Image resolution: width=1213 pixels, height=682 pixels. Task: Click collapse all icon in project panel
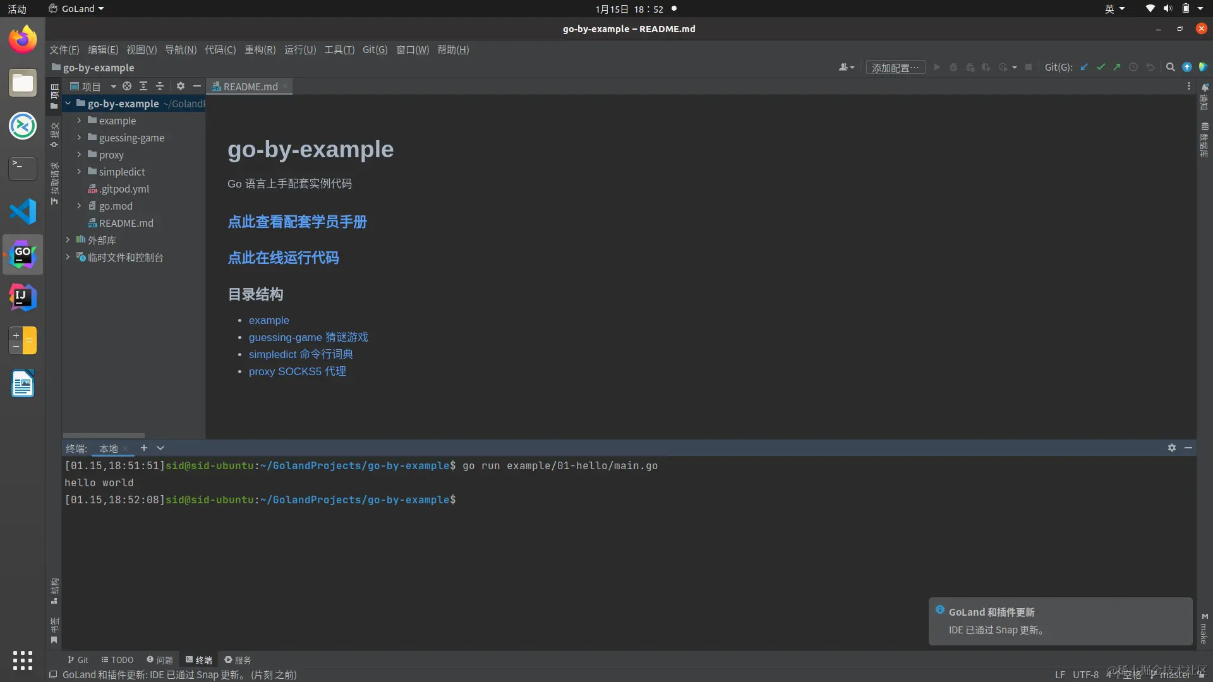(160, 86)
